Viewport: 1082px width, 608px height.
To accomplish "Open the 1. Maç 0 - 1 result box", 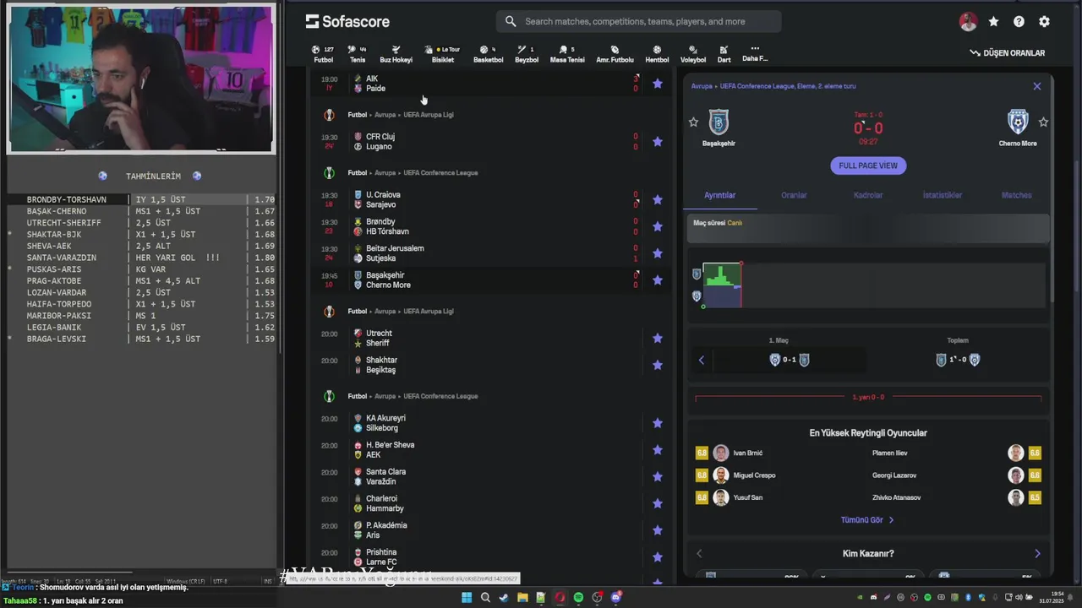I will coord(789,361).
